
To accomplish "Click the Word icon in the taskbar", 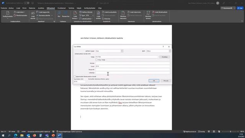I will (59, 135).
